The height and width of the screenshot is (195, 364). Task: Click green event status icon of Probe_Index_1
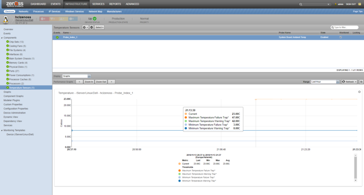pyautogui.click(x=57, y=37)
